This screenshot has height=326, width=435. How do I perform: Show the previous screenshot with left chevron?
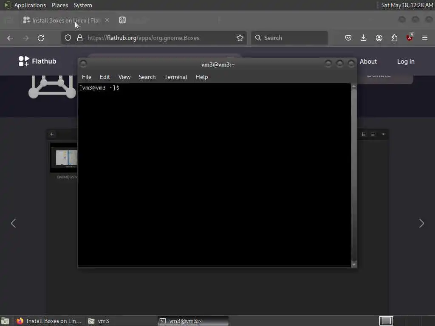[13, 223]
